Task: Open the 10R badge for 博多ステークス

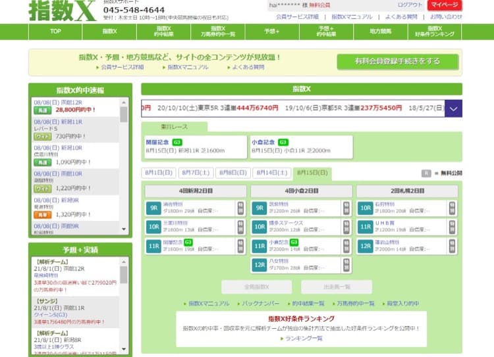Action: pyautogui.click(x=260, y=227)
